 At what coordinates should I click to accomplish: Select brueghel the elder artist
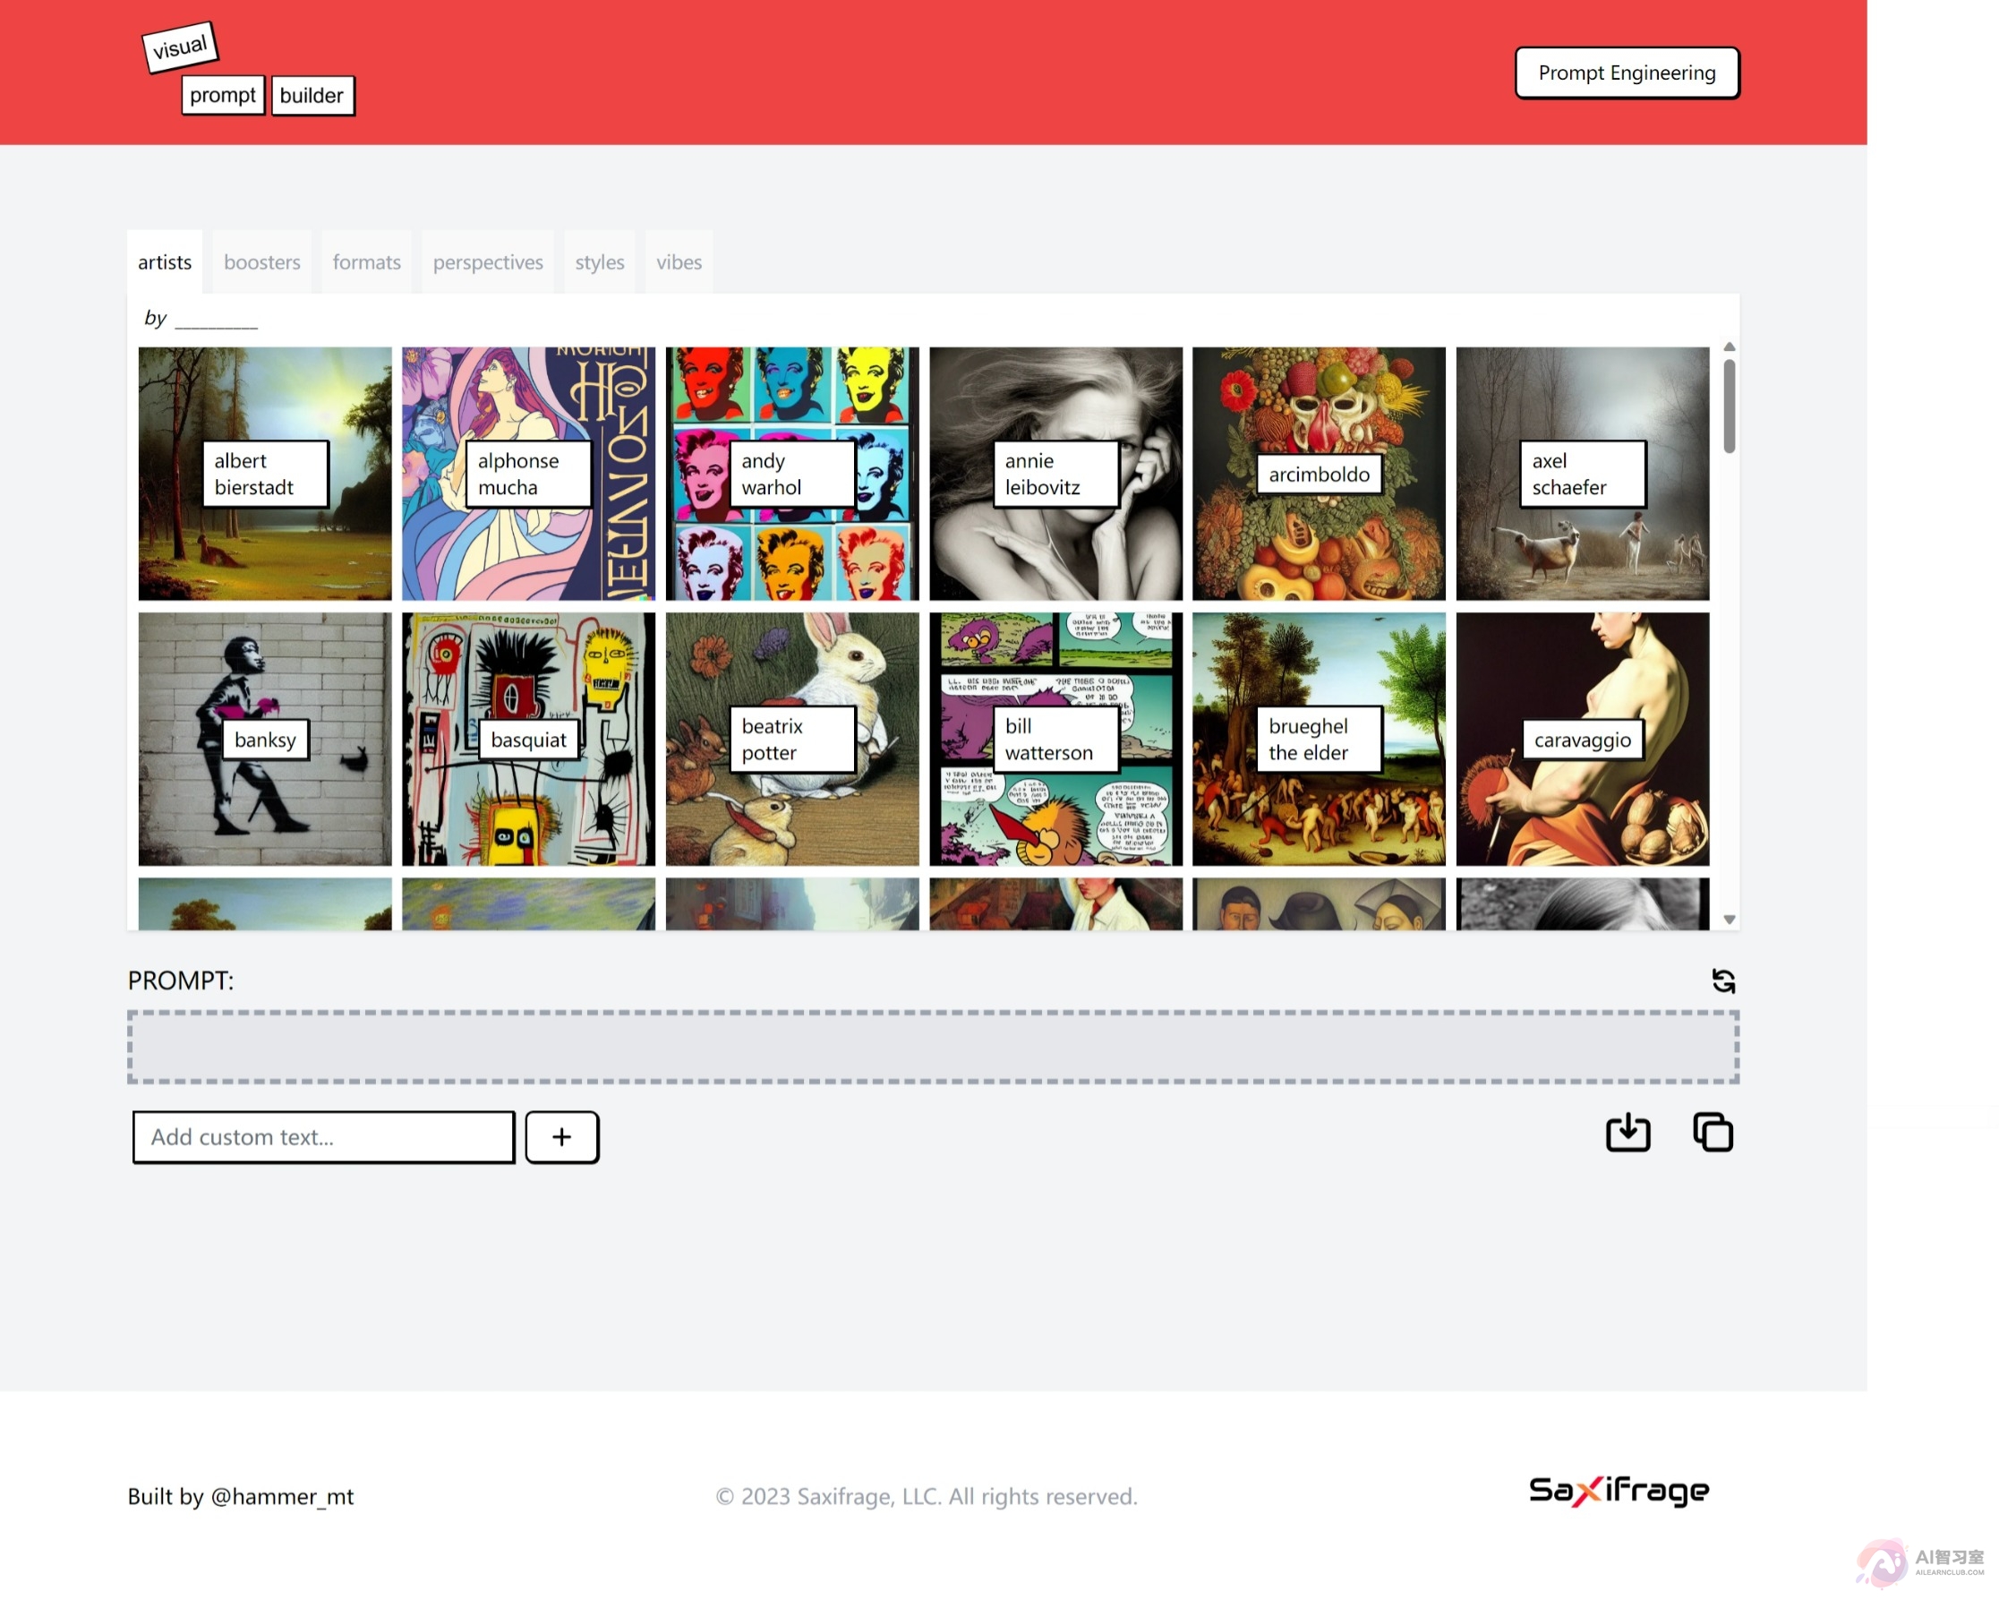pyautogui.click(x=1319, y=740)
